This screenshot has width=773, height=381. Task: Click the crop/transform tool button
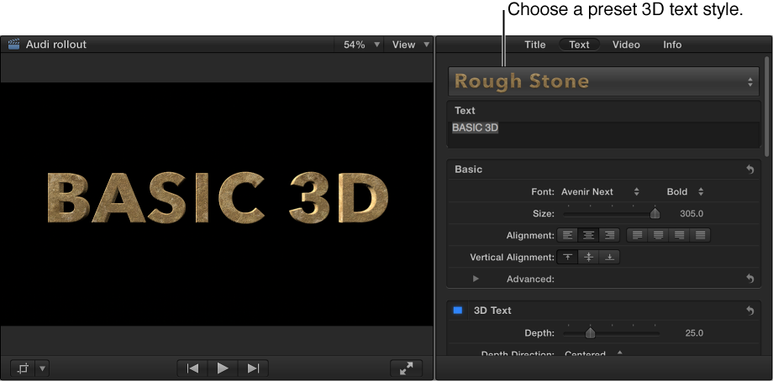pyautogui.click(x=23, y=368)
